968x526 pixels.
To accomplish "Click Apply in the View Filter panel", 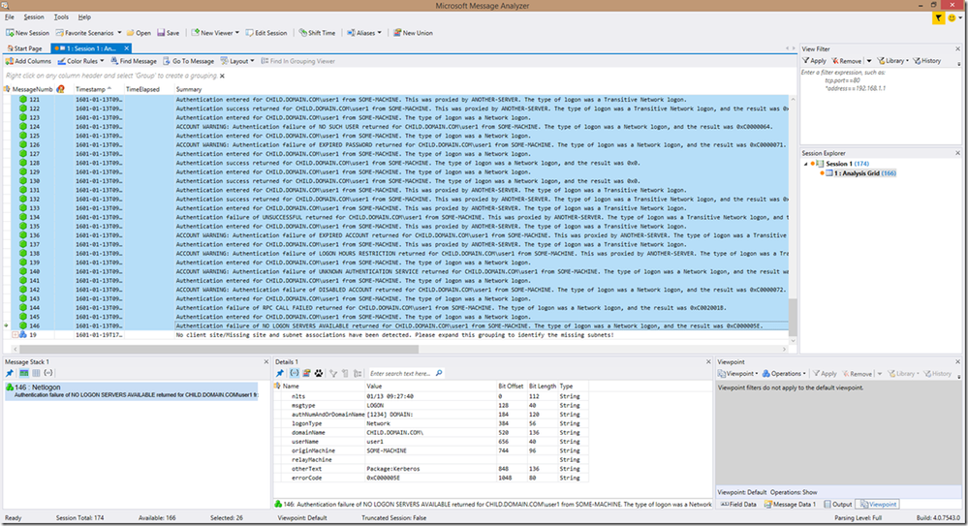I will (x=814, y=61).
